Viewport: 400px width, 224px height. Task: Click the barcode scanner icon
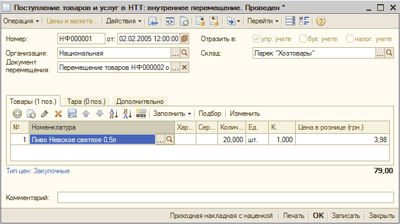coord(141,113)
